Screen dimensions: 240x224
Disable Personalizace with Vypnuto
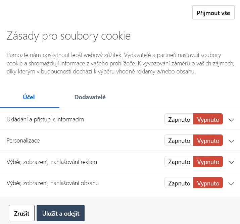pos(208,141)
